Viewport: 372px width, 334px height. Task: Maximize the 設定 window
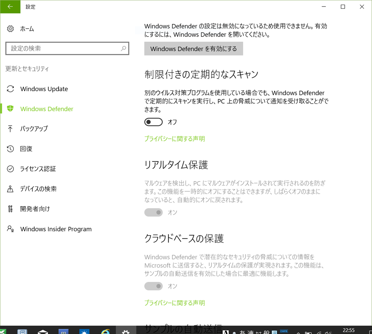tap(343, 7)
